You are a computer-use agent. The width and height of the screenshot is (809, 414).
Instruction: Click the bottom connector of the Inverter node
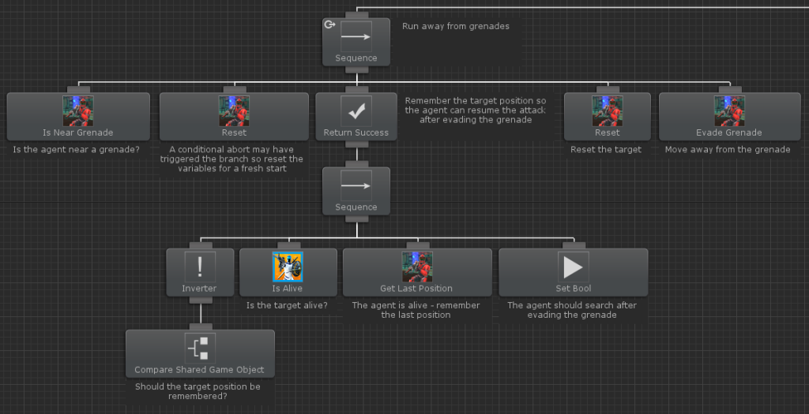pyautogui.click(x=200, y=299)
